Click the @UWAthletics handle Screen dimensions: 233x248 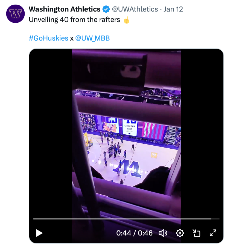[x=135, y=9]
